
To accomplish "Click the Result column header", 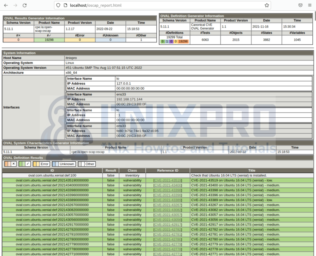I will pos(111,170).
